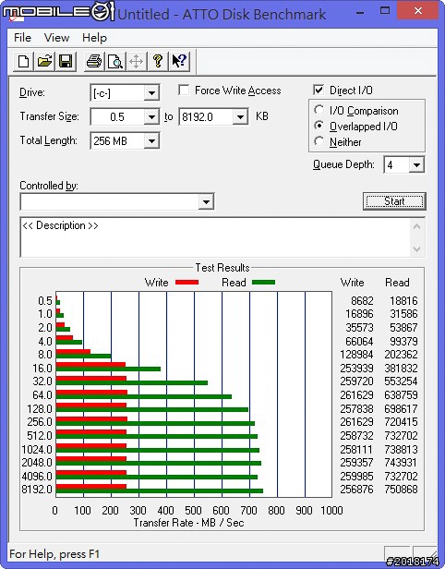Expand the Drive dropdown showing [-c-]

coord(151,93)
